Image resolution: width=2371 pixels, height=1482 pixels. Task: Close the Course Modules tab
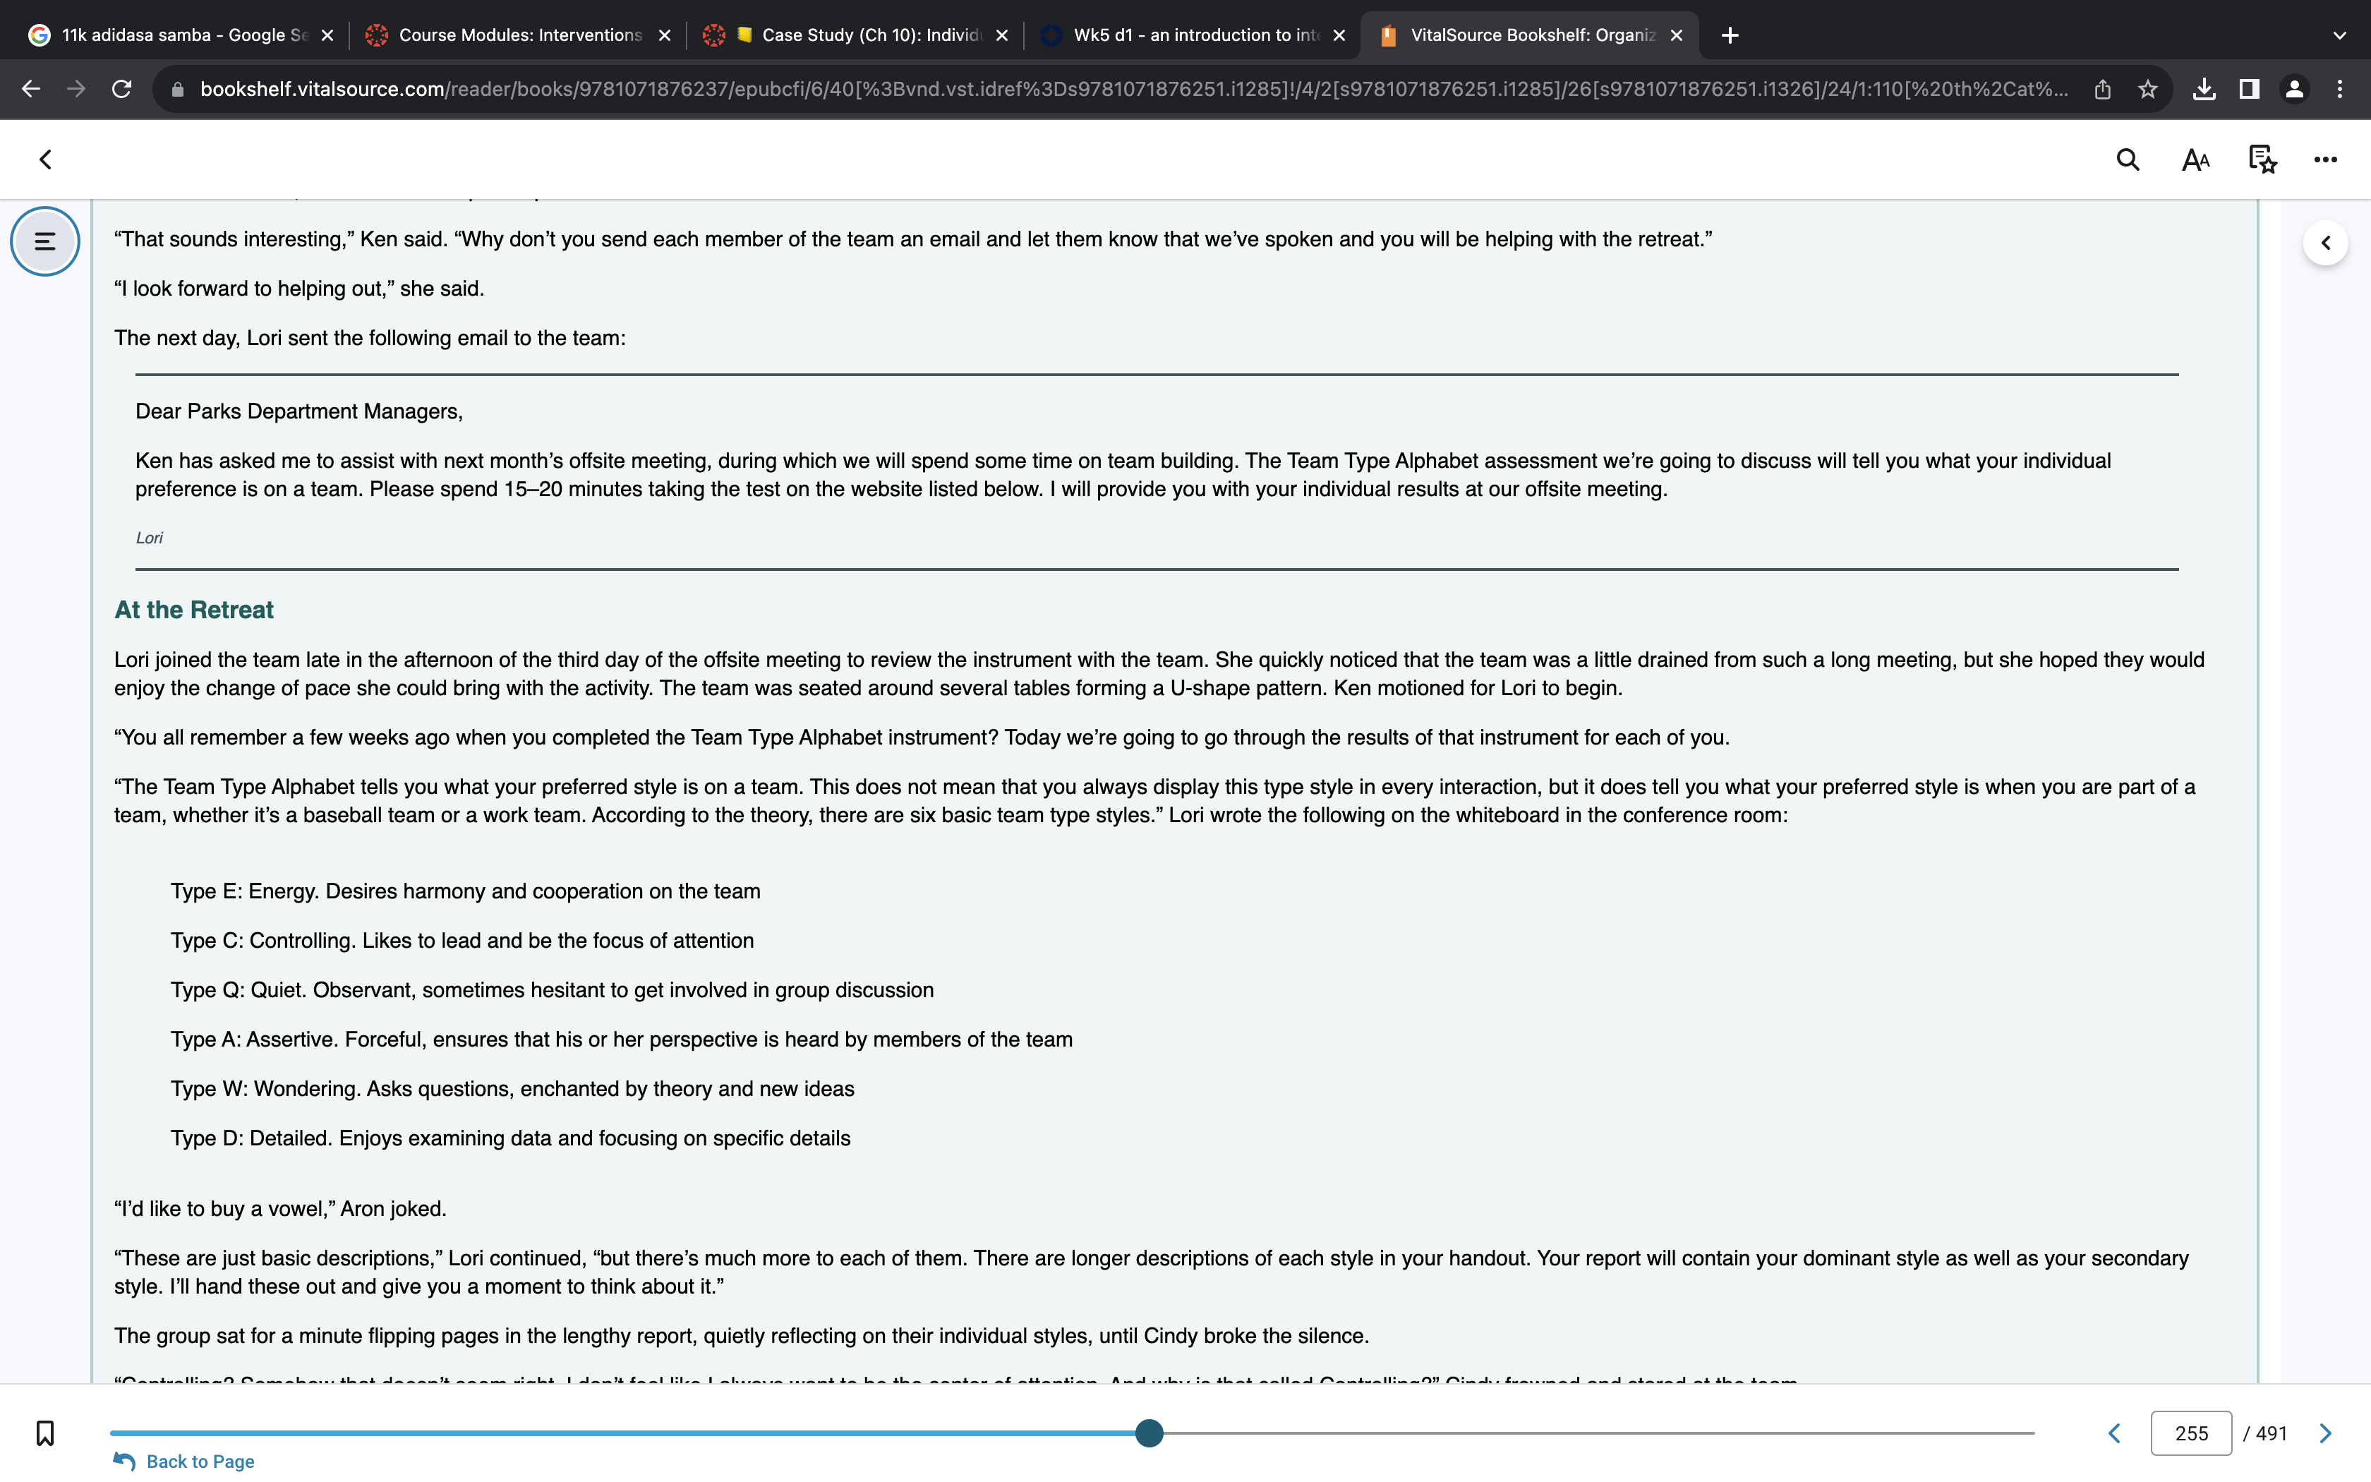point(664,35)
